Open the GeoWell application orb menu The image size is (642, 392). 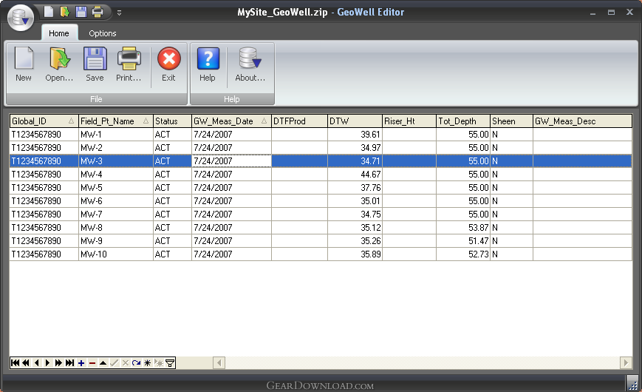(x=21, y=17)
